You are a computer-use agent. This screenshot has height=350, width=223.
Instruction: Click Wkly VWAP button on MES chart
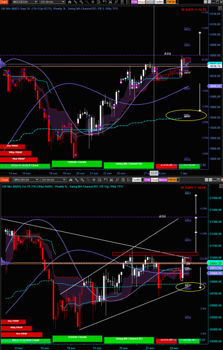click(16, 153)
